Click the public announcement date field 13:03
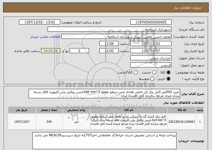 tap(40, 22)
